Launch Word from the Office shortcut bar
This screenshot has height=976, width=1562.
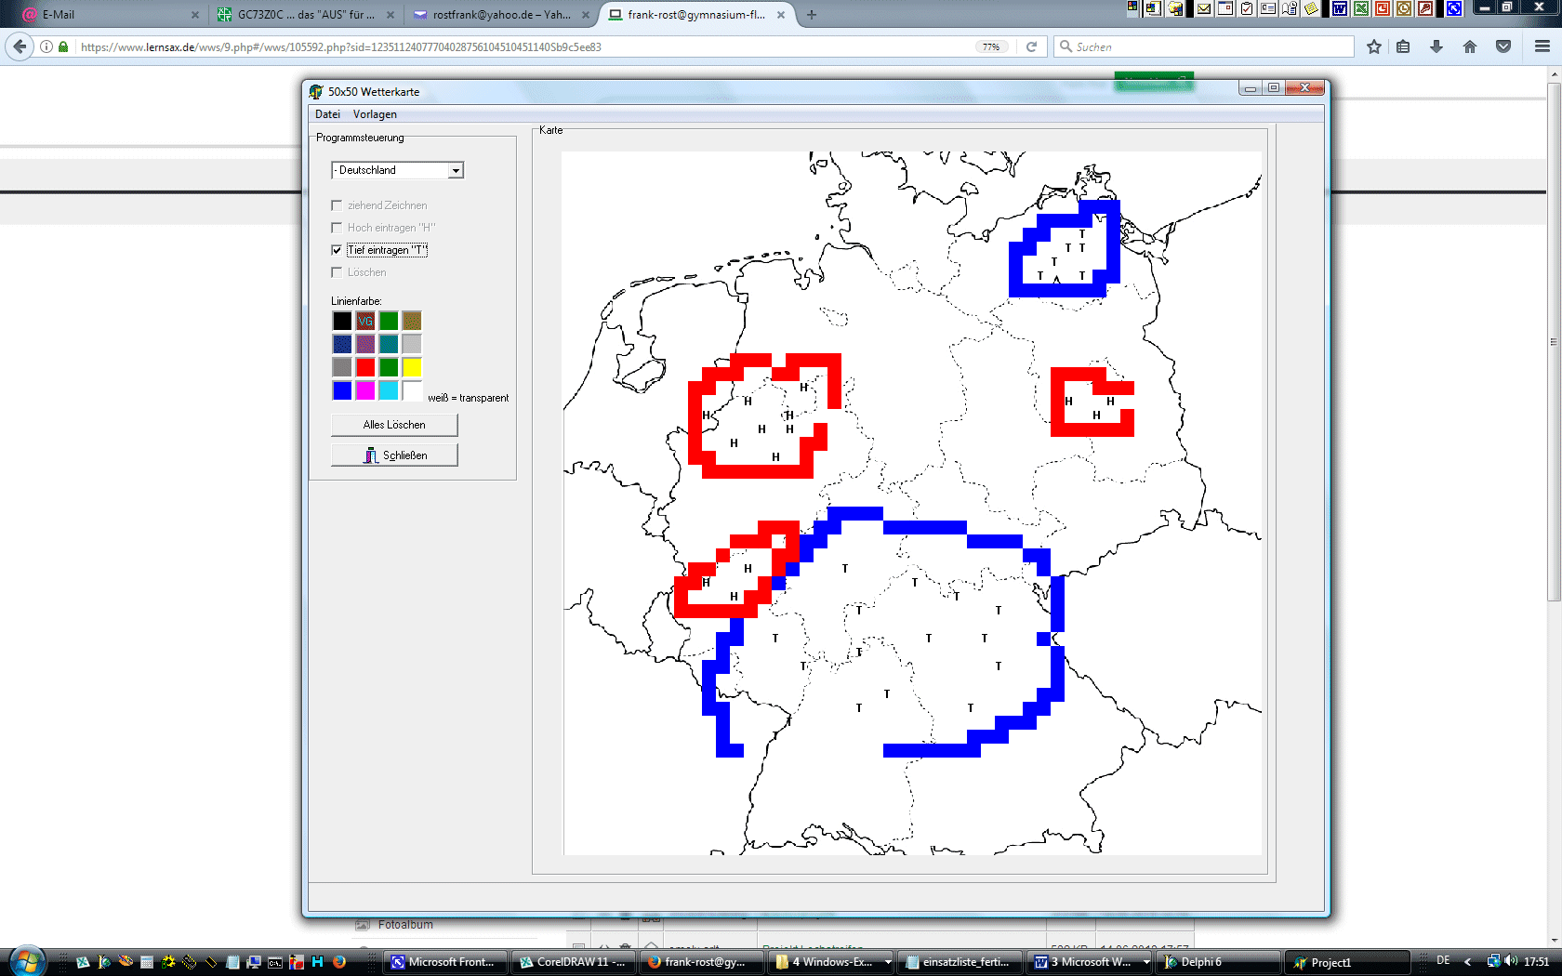1340,8
